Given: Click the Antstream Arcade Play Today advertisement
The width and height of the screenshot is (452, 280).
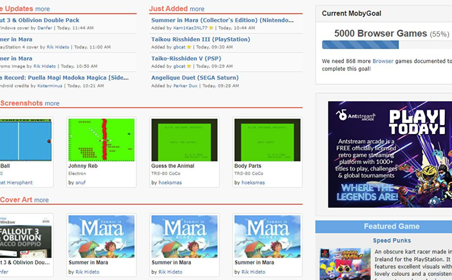Looking at the screenshot, I should (x=390, y=154).
